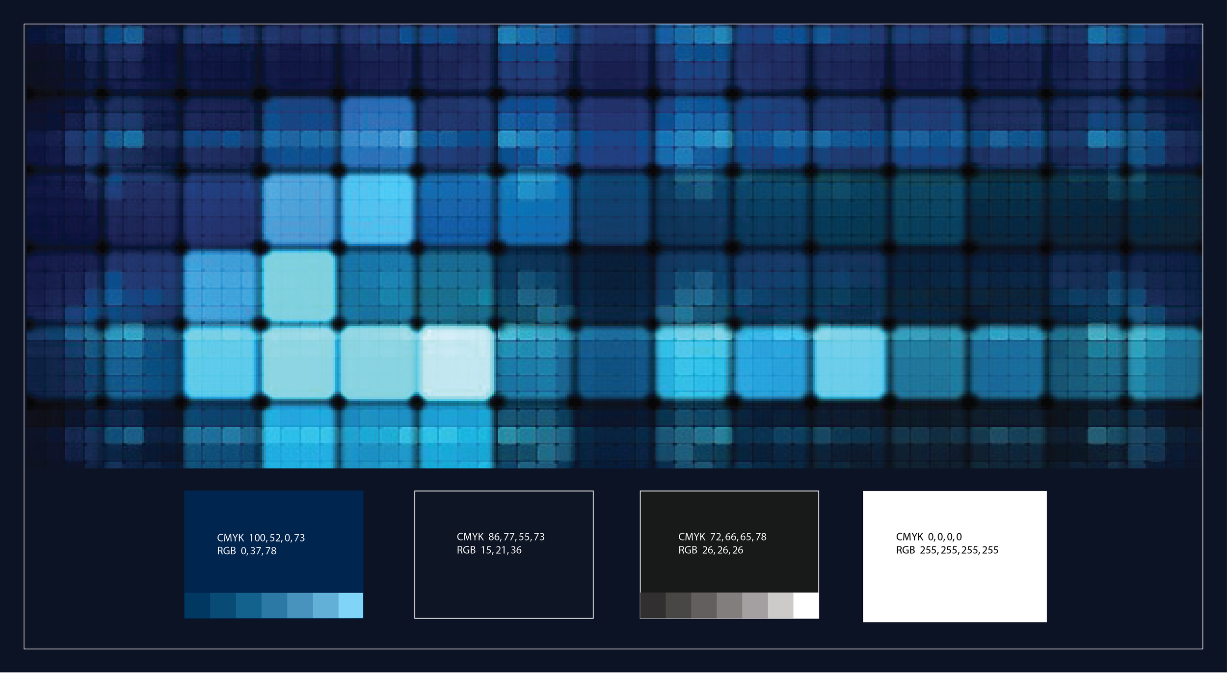Select the outlined dark swatch RGB 15, 21, 36

(504, 554)
